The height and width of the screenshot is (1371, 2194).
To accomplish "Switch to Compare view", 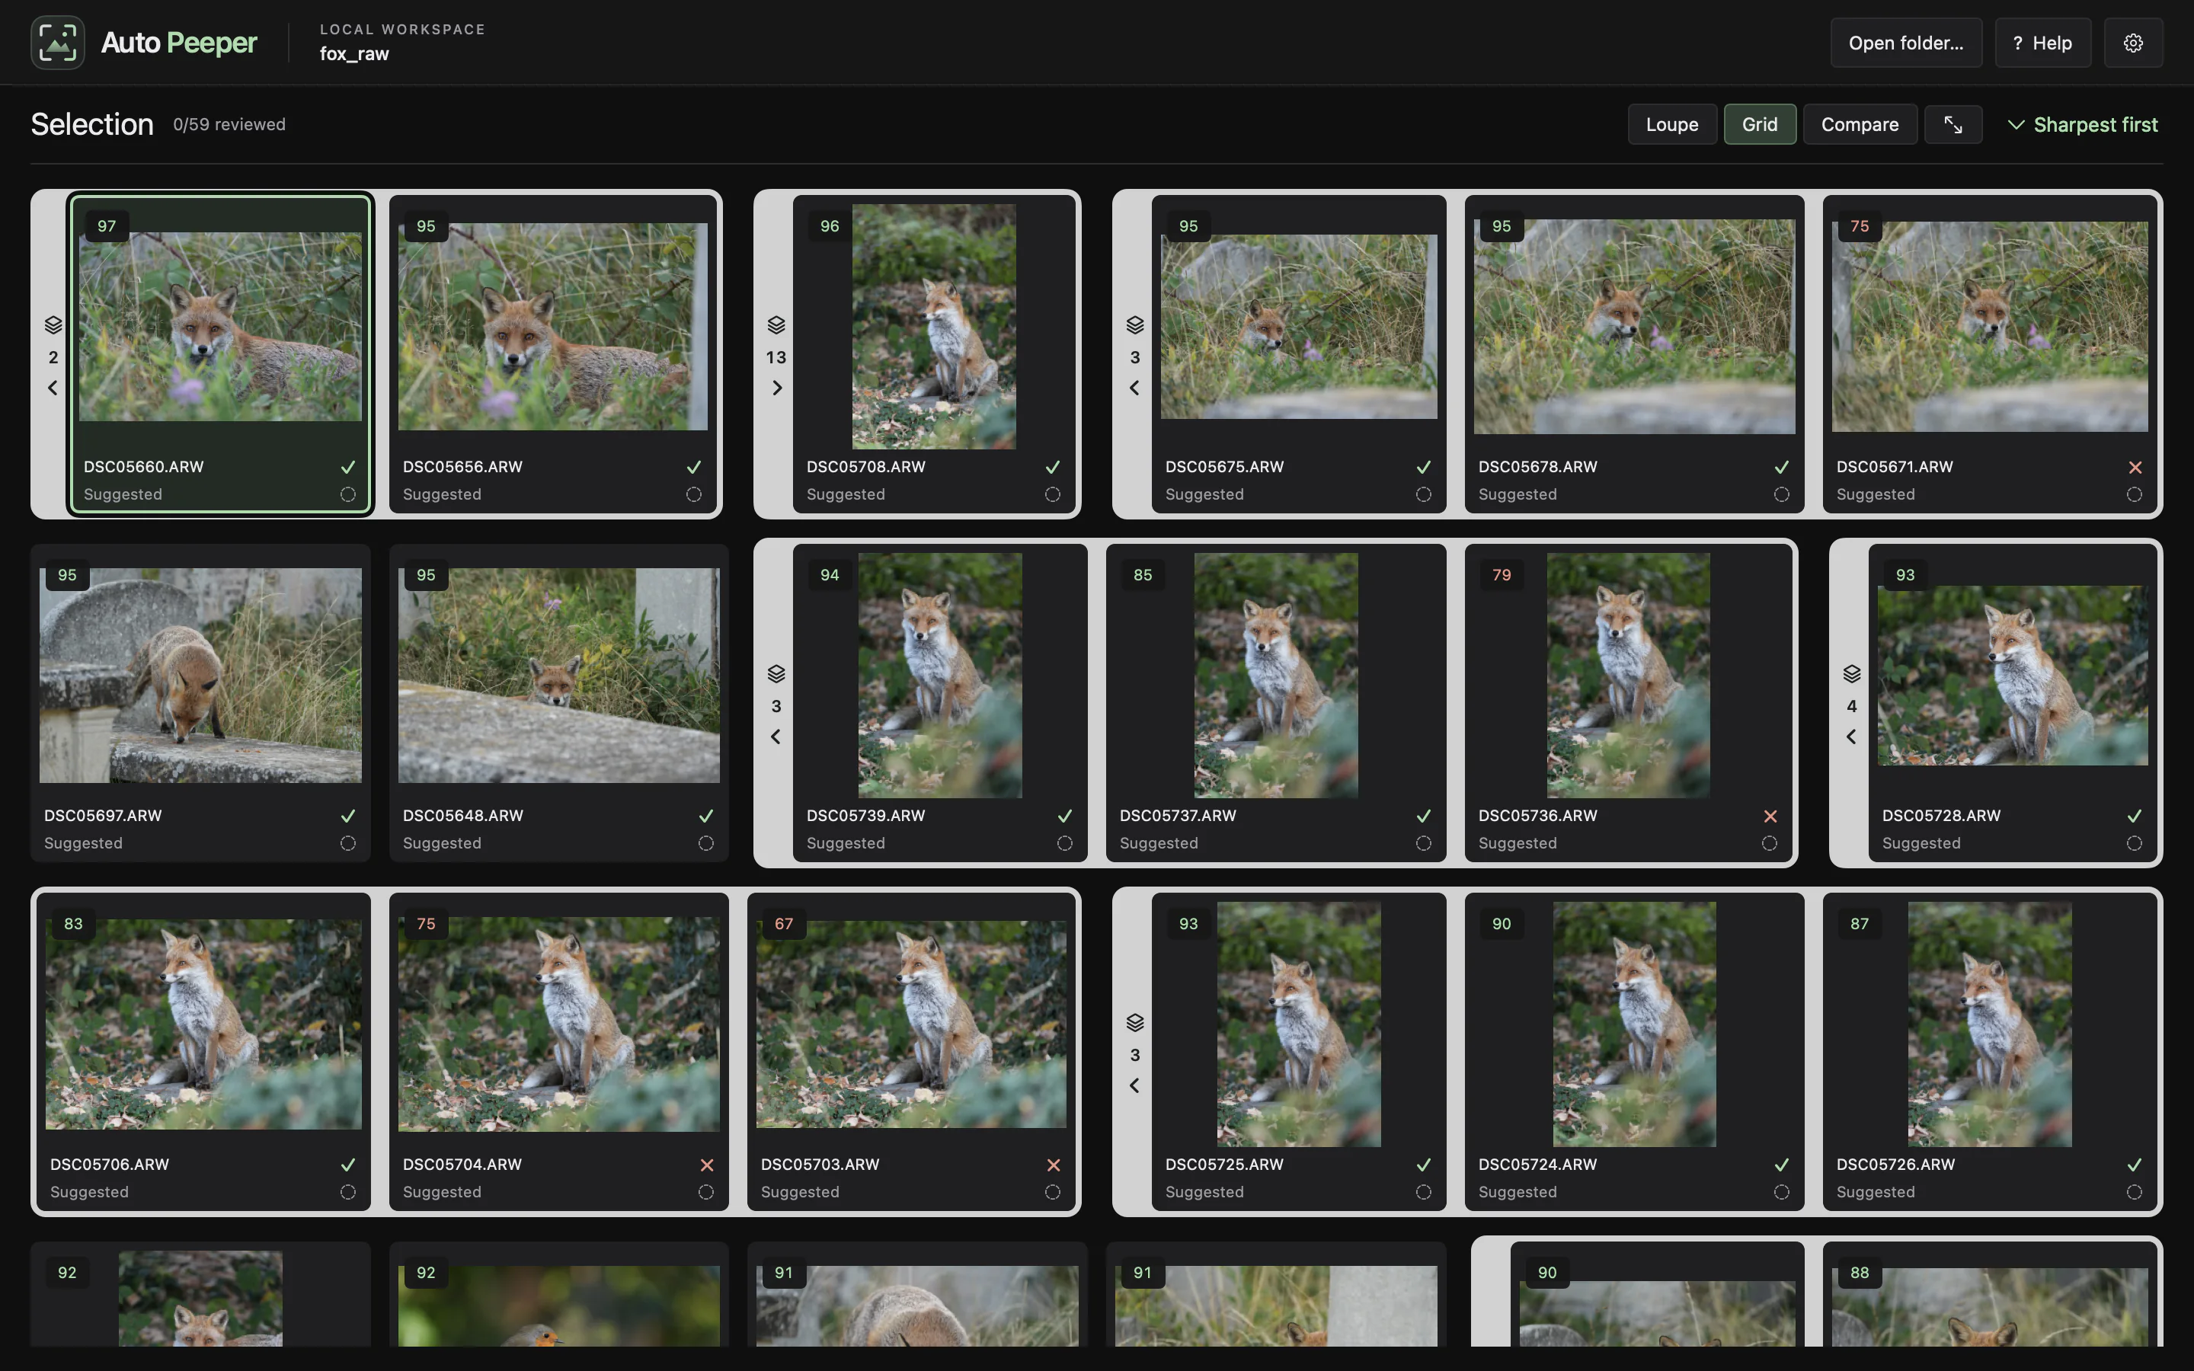I will coord(1860,124).
